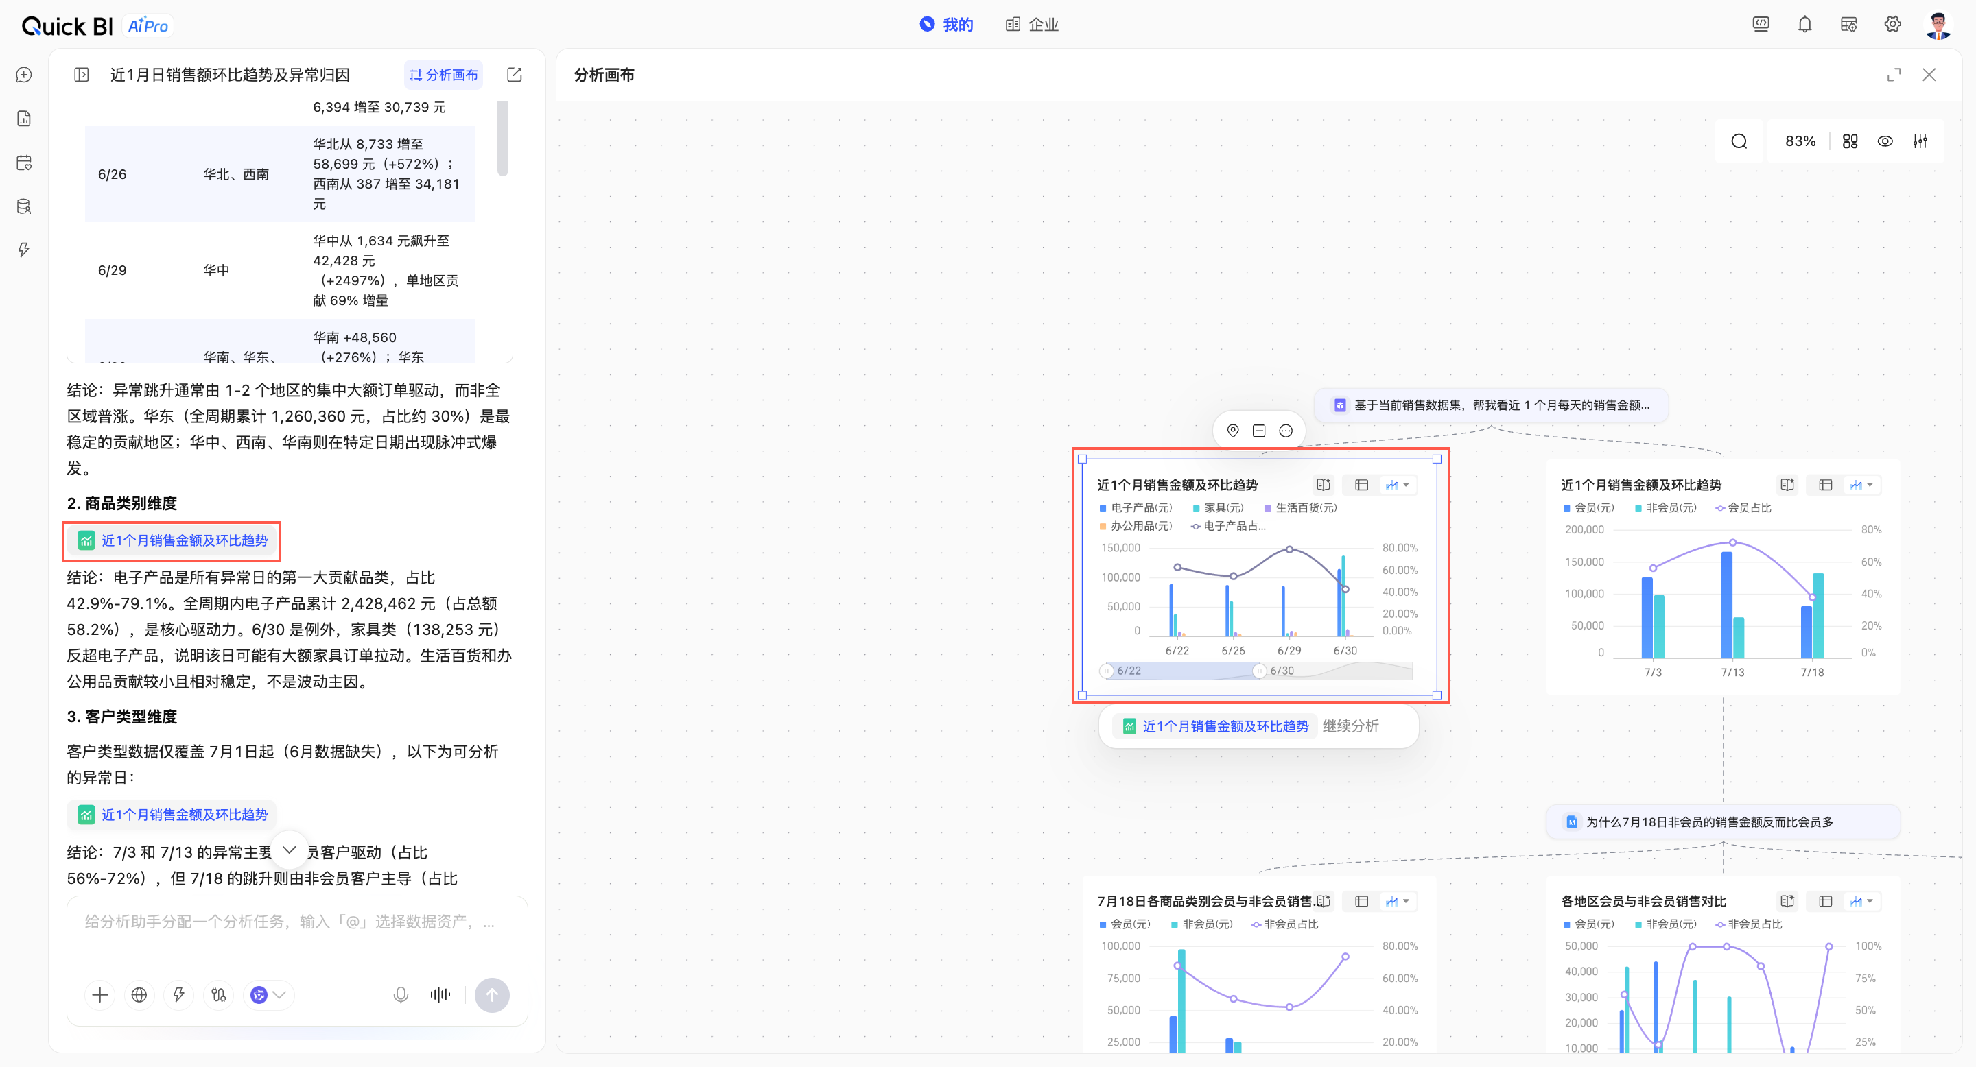1976x1067 pixels.
Task: Toggle the conversation list panel icon beside the title
Action: (x=82, y=74)
